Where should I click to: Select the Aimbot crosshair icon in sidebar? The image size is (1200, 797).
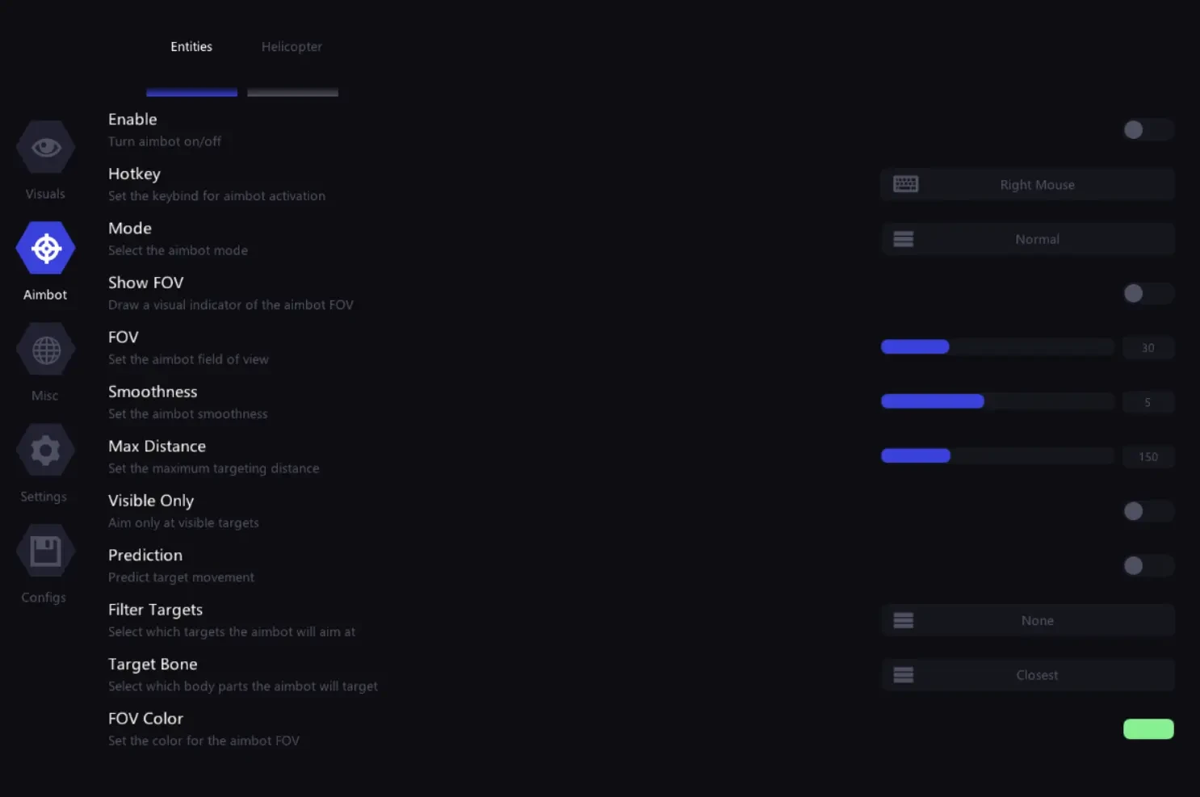click(46, 248)
